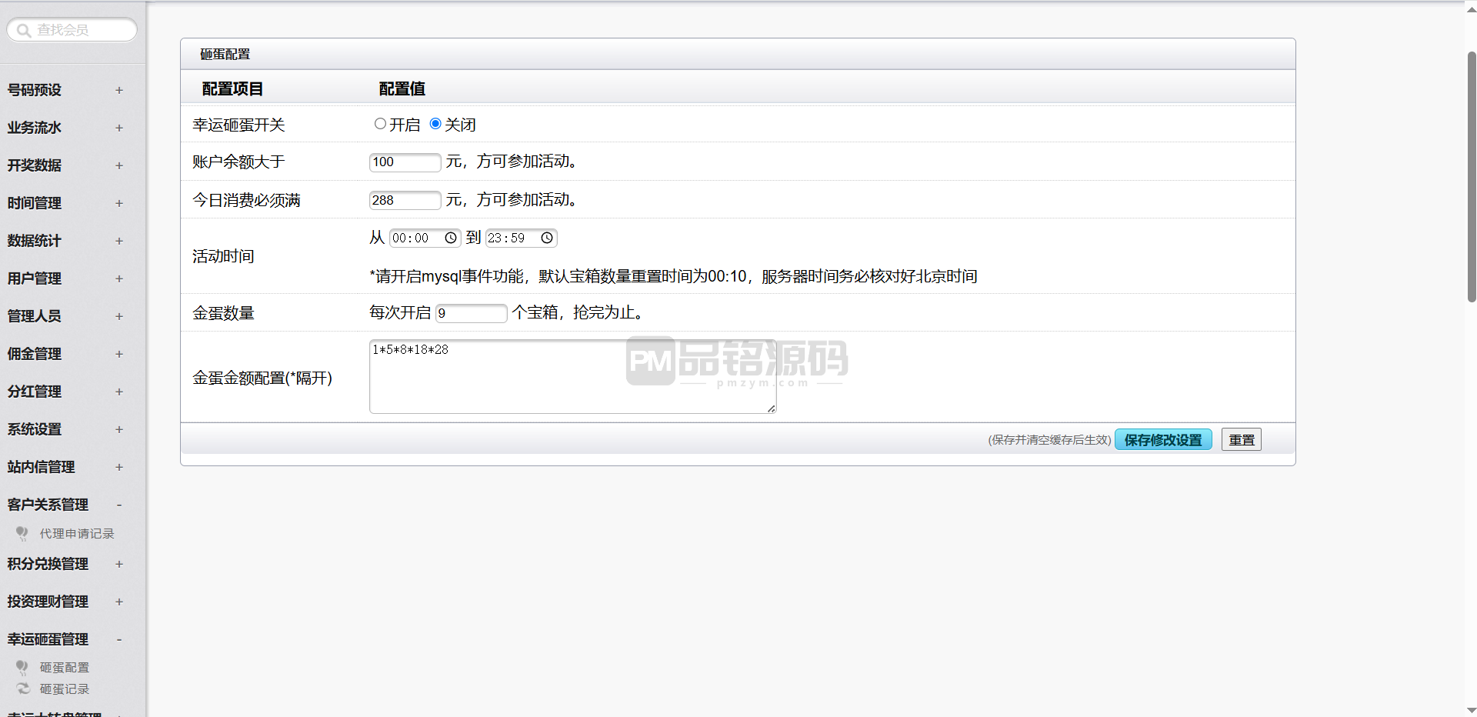
Task: Click the page vertical scrollbar thumb
Action: [x=1471, y=177]
